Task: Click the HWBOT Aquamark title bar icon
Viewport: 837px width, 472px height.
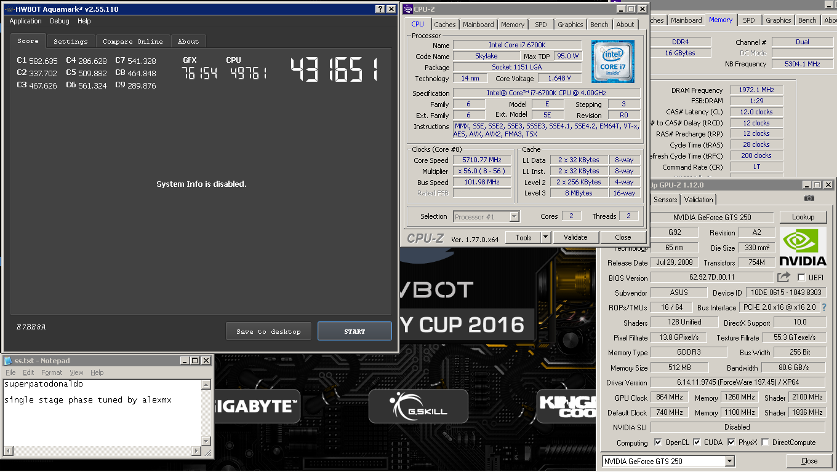Action: click(x=9, y=9)
